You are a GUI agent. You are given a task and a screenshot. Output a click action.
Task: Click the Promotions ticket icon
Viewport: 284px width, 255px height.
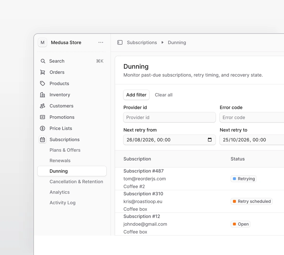coord(43,117)
